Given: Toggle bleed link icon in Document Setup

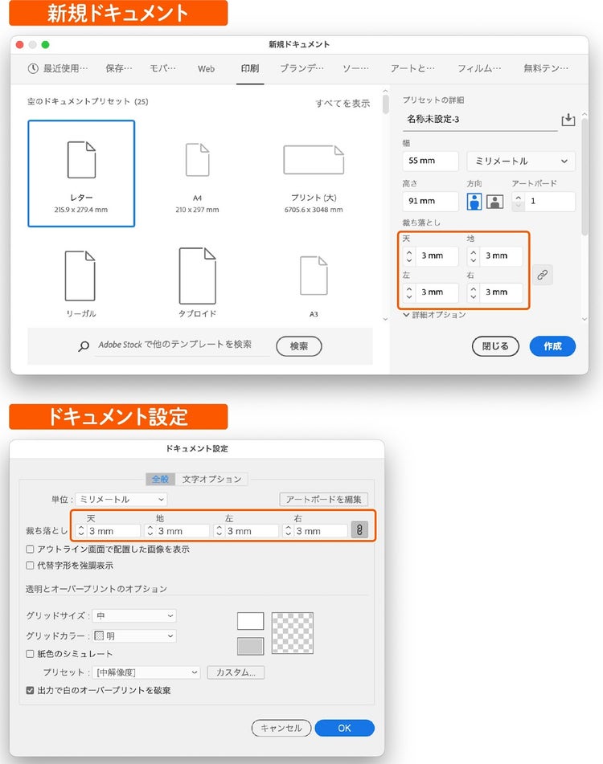Looking at the screenshot, I should pyautogui.click(x=359, y=529).
